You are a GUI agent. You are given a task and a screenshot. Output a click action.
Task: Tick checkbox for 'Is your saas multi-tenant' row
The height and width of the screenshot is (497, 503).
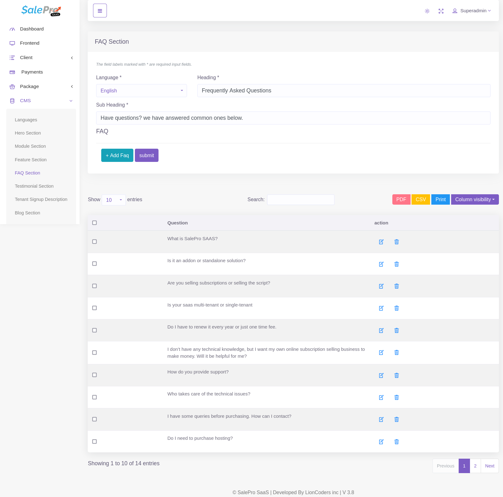[94, 308]
